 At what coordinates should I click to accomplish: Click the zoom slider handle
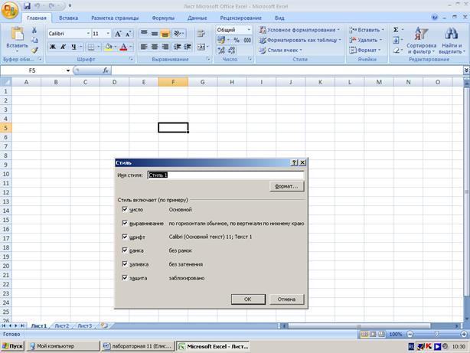[x=436, y=334]
